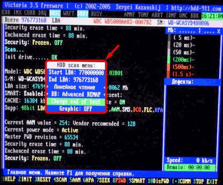223x185 pixels.
Task: Click the Scan... log line
Action: [14, 49]
